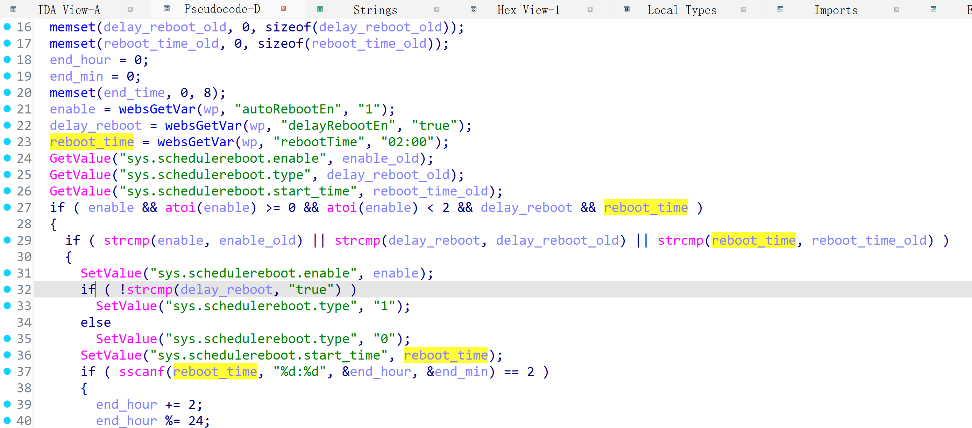Click the websGetVar call on line 21
Screen dimensions: 972x428
tap(157, 109)
